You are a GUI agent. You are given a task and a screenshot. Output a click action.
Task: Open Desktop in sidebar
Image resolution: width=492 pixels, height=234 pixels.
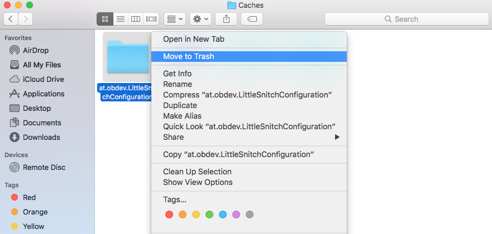click(x=30, y=108)
